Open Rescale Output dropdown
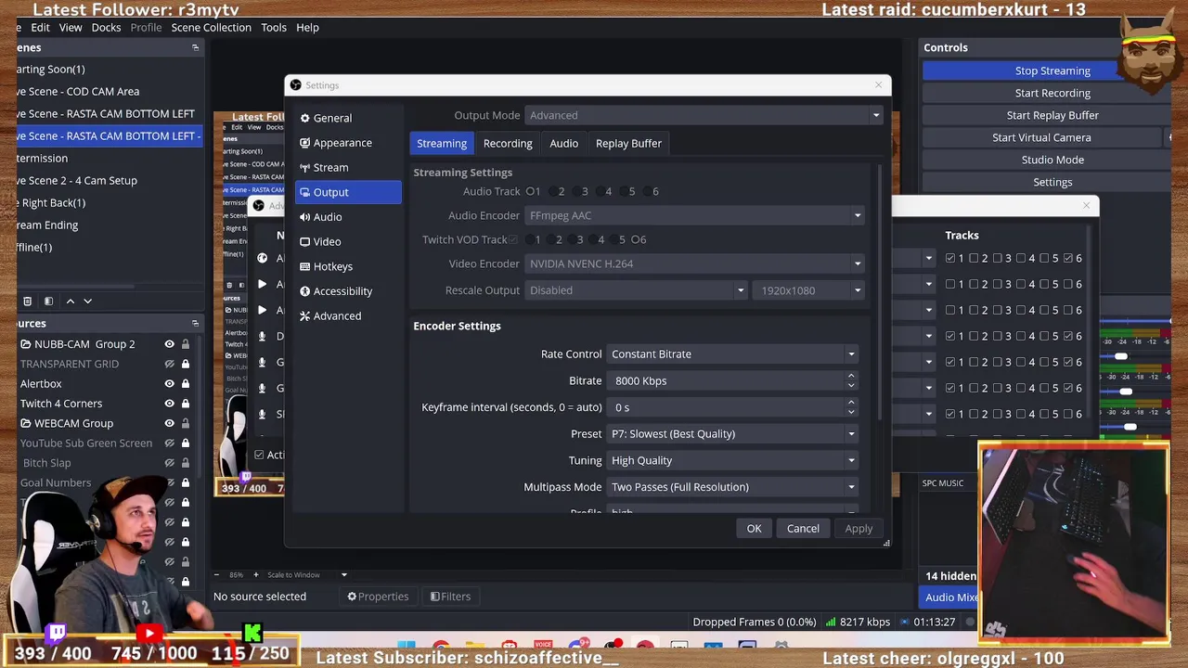 pos(636,290)
